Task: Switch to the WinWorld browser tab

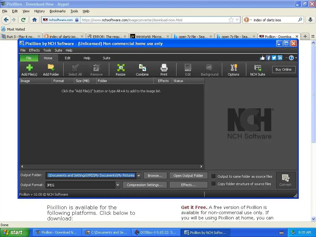Action: click(x=150, y=36)
